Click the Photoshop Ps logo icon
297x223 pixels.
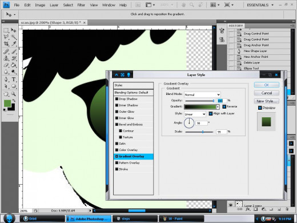(x=6, y=5)
